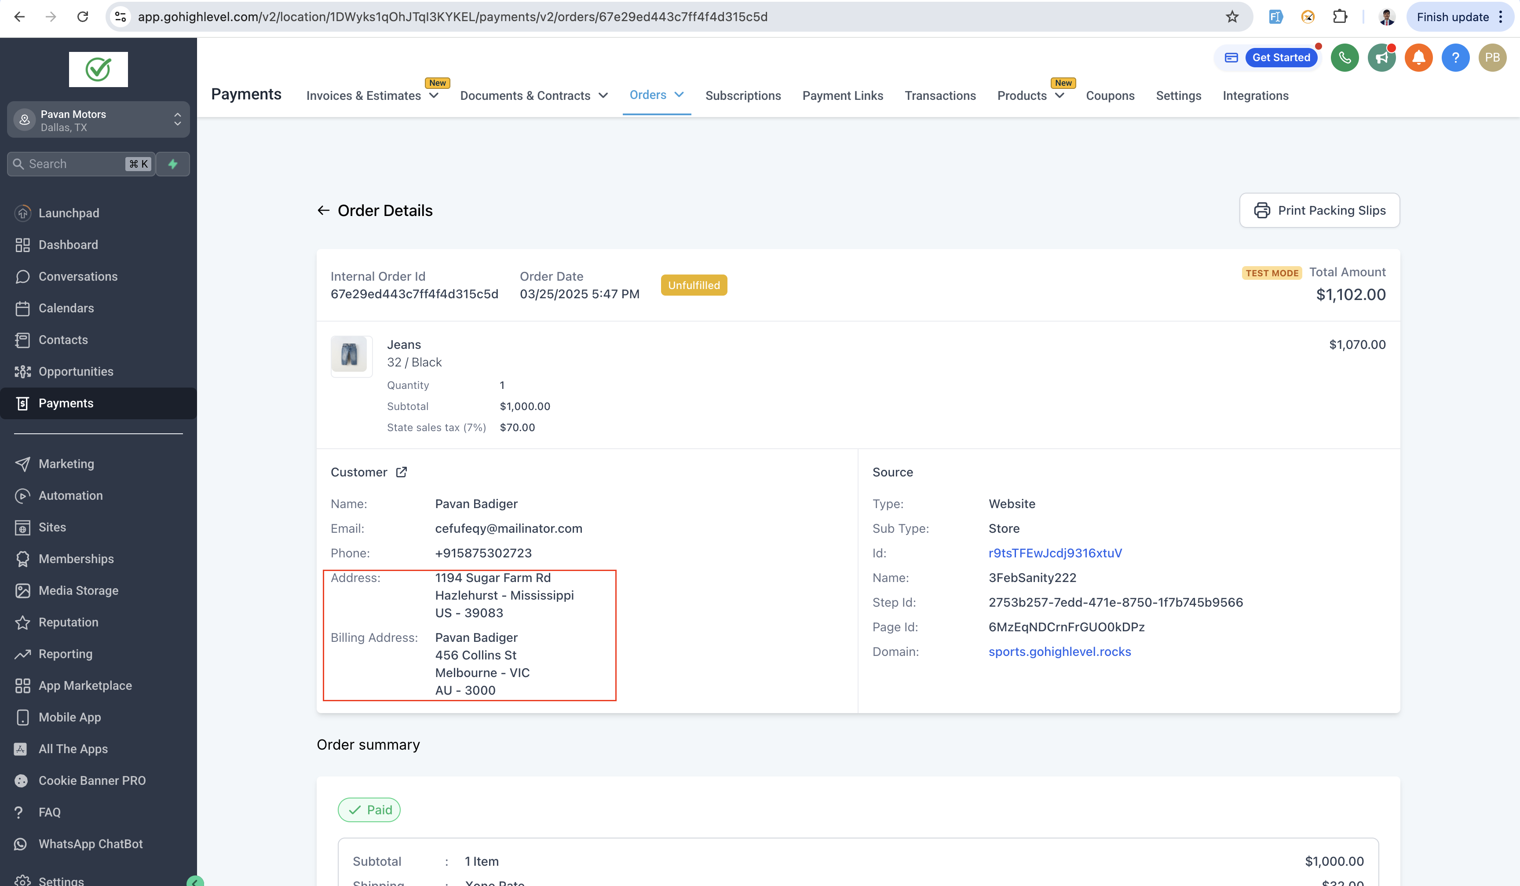Viewport: 1520px width, 886px height.
Task: Click the Get Started button
Action: coord(1281,57)
